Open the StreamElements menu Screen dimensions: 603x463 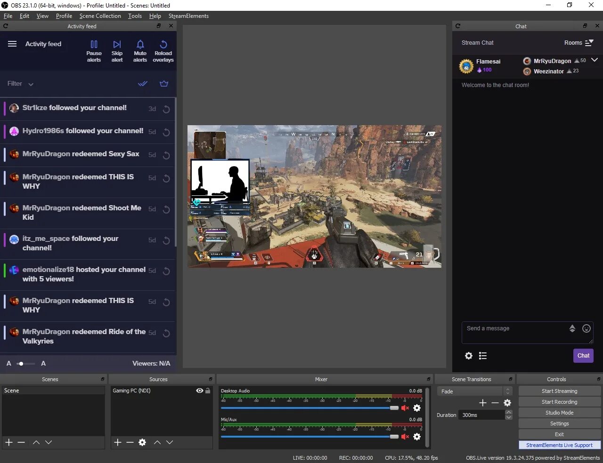coord(188,16)
